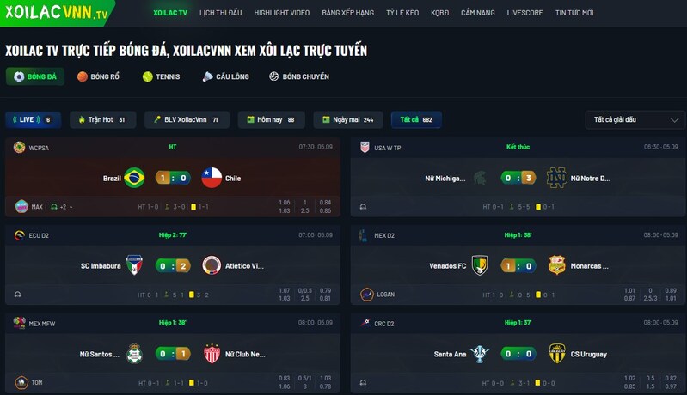The image size is (687, 395).
Task: Enable the Hôm nay matches filter
Action: [x=271, y=119]
